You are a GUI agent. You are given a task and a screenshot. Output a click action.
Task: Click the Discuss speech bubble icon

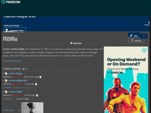(x=71, y=43)
